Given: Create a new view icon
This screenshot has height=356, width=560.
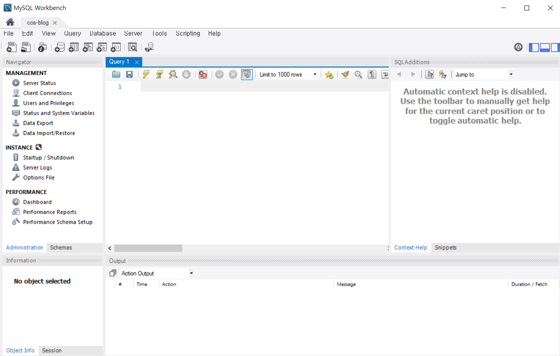Looking at the screenshot, I should click(88, 47).
